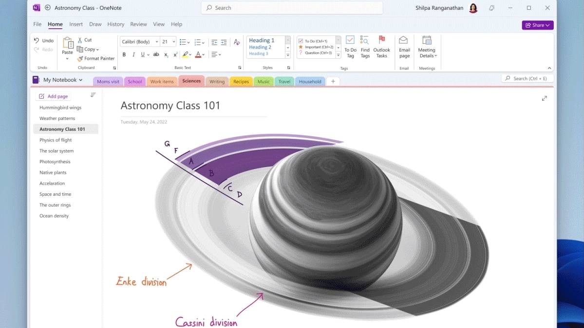Open the font color picker
This screenshot has width=584, height=328.
[198, 54]
